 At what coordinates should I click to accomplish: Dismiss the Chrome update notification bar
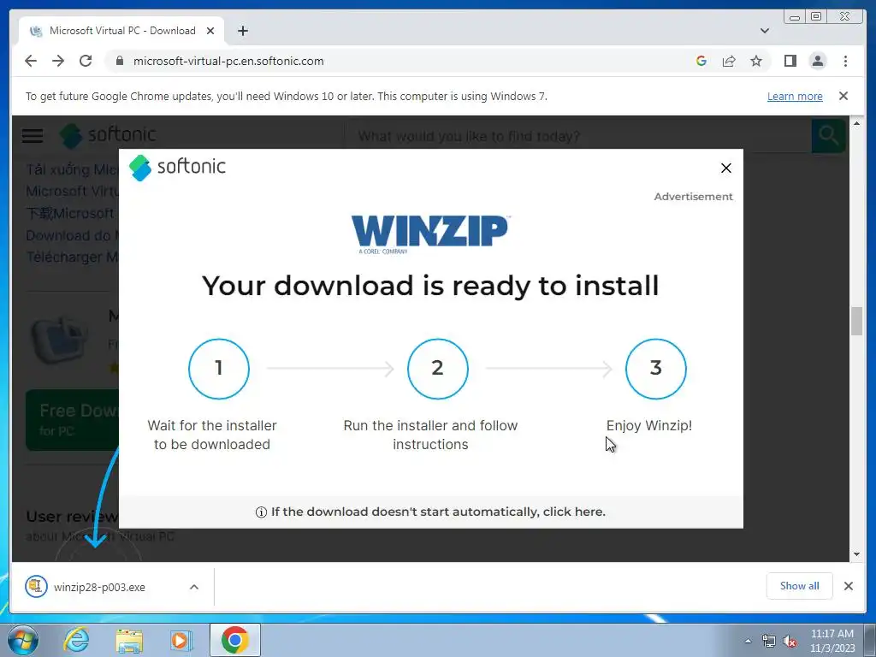(843, 96)
